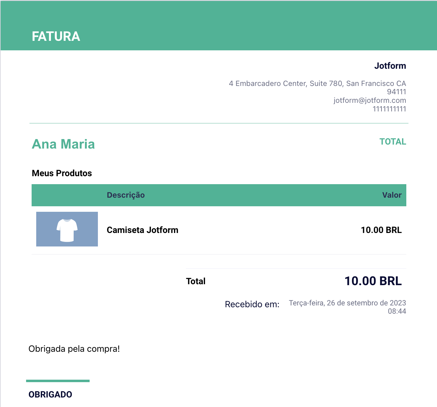Screen dimensions: 437x407
Task: Click the date Terça-feira, 26 de setembro de 2023
Action: pos(347,303)
